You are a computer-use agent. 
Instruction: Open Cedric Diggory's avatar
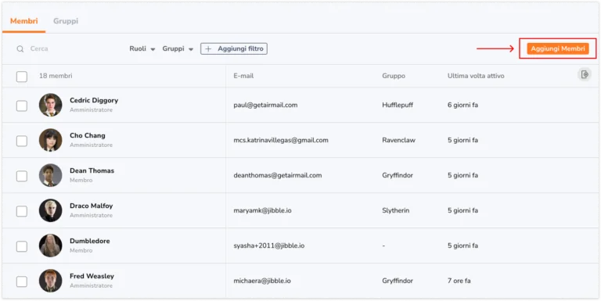[x=51, y=105]
